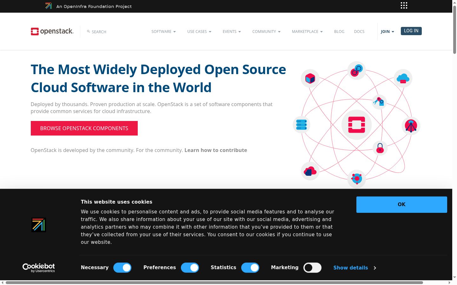
Task: Click the red and blue cloud icon at bottom left
Action: 310,171
